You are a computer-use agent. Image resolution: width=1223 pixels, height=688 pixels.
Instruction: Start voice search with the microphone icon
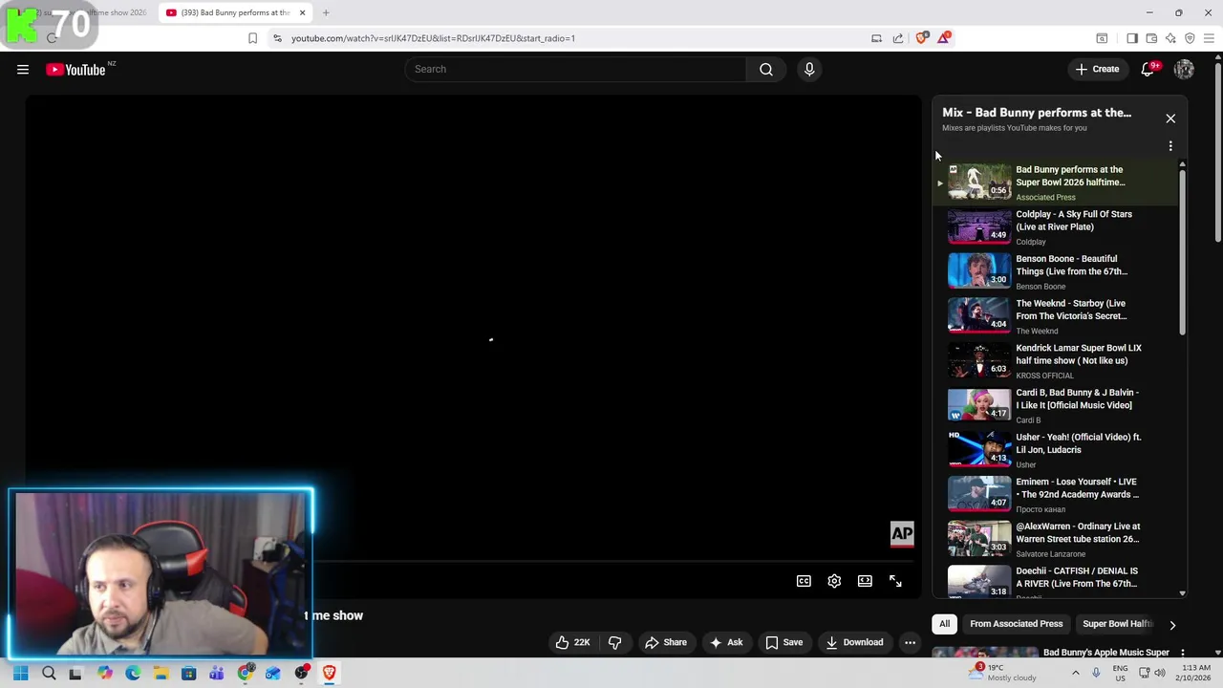pos(809,69)
